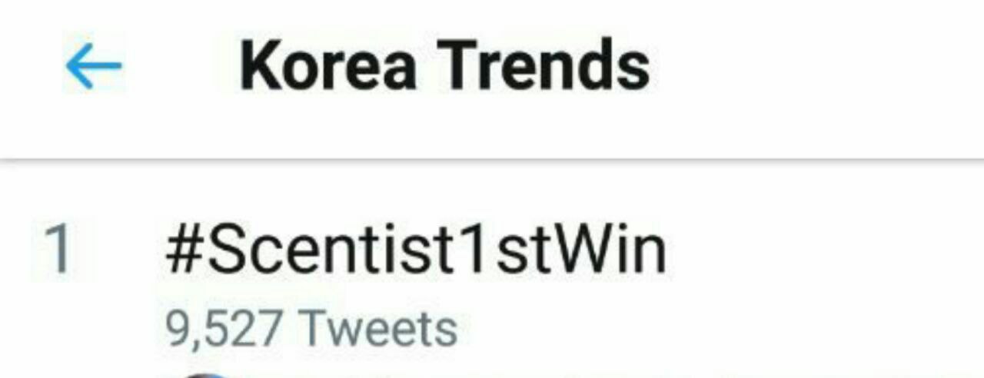984x378 pixels.
Task: Select the 9,527 number under the hashtag
Action: 224,329
